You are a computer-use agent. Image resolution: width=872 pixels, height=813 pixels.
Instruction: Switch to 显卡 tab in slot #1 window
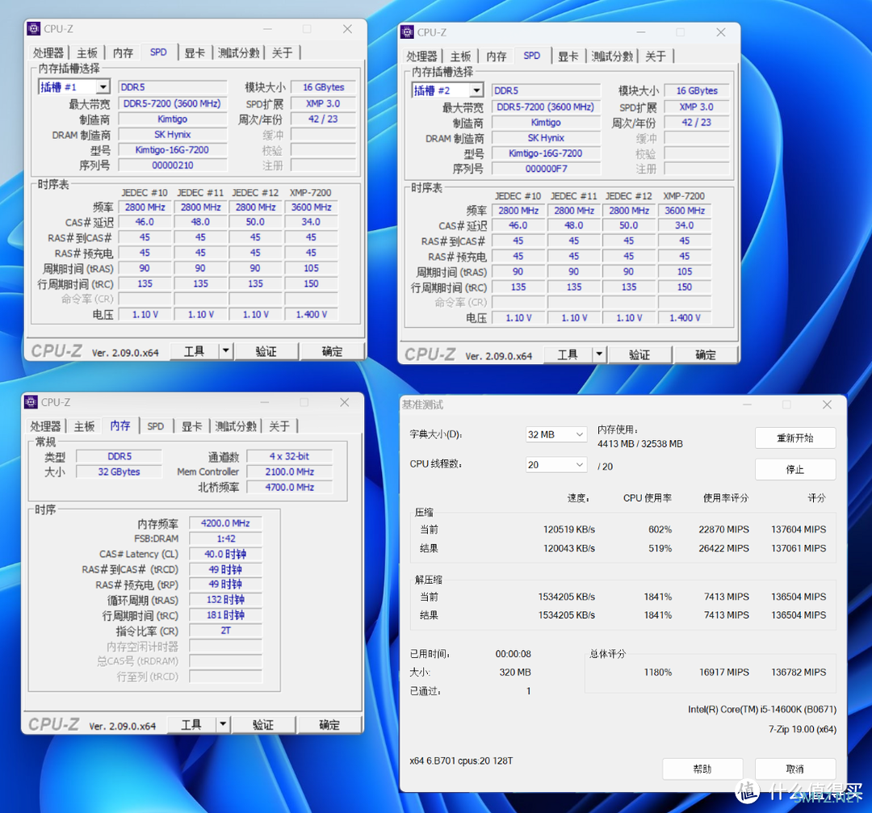(x=195, y=52)
